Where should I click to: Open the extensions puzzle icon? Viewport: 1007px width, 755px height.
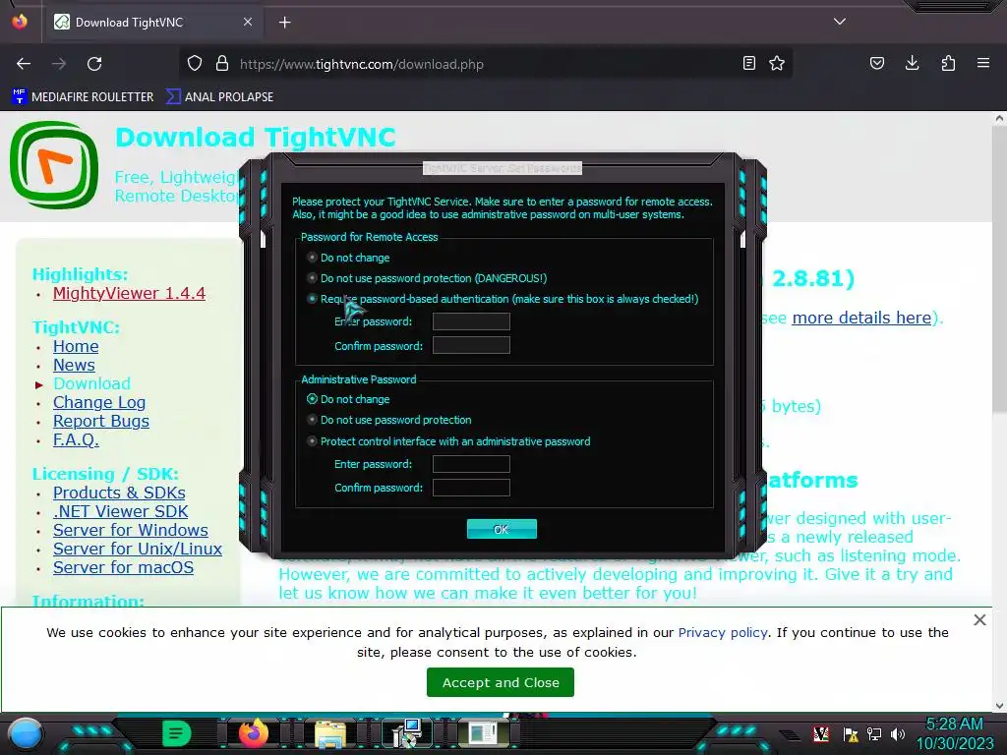point(948,63)
